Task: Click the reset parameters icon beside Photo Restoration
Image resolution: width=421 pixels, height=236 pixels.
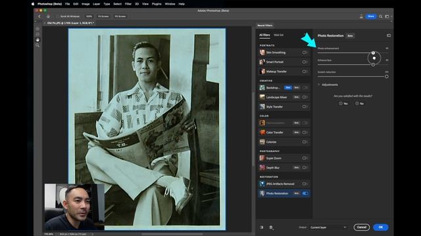Action: [389, 35]
